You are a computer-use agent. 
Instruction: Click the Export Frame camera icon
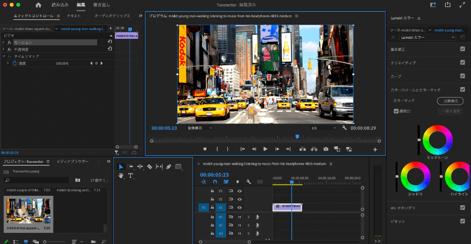click(326, 149)
